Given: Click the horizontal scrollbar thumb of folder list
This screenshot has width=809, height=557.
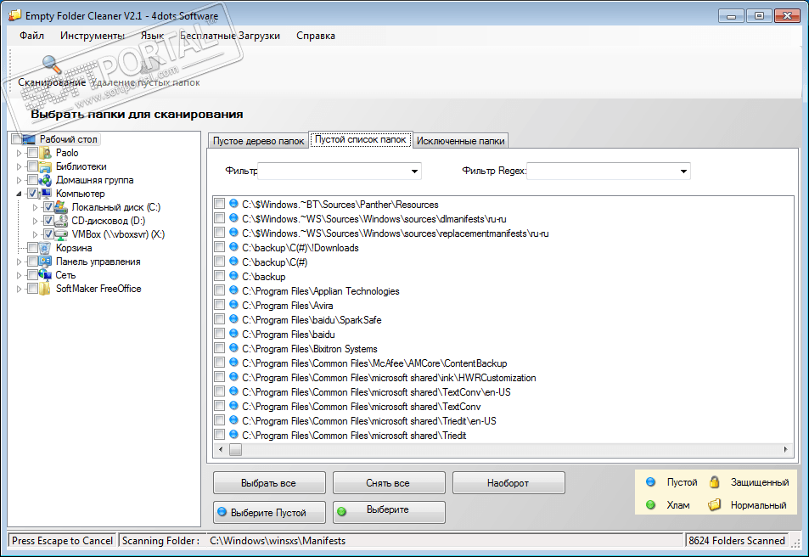Looking at the screenshot, I should (235, 450).
